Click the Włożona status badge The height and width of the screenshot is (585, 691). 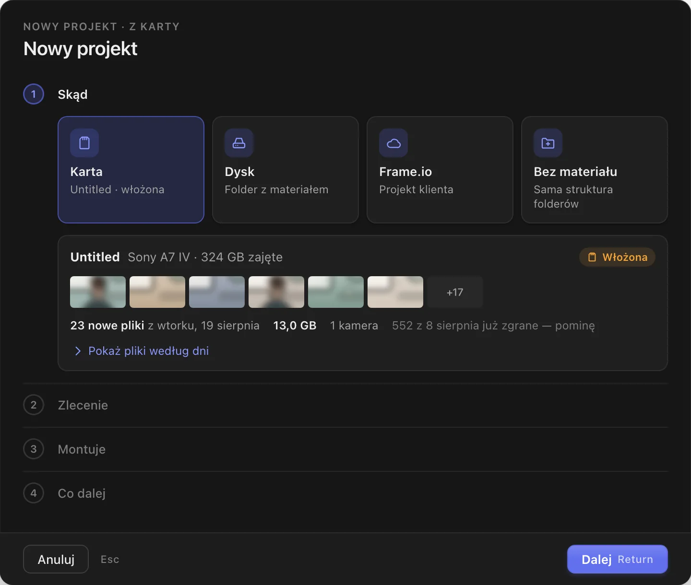tap(617, 257)
